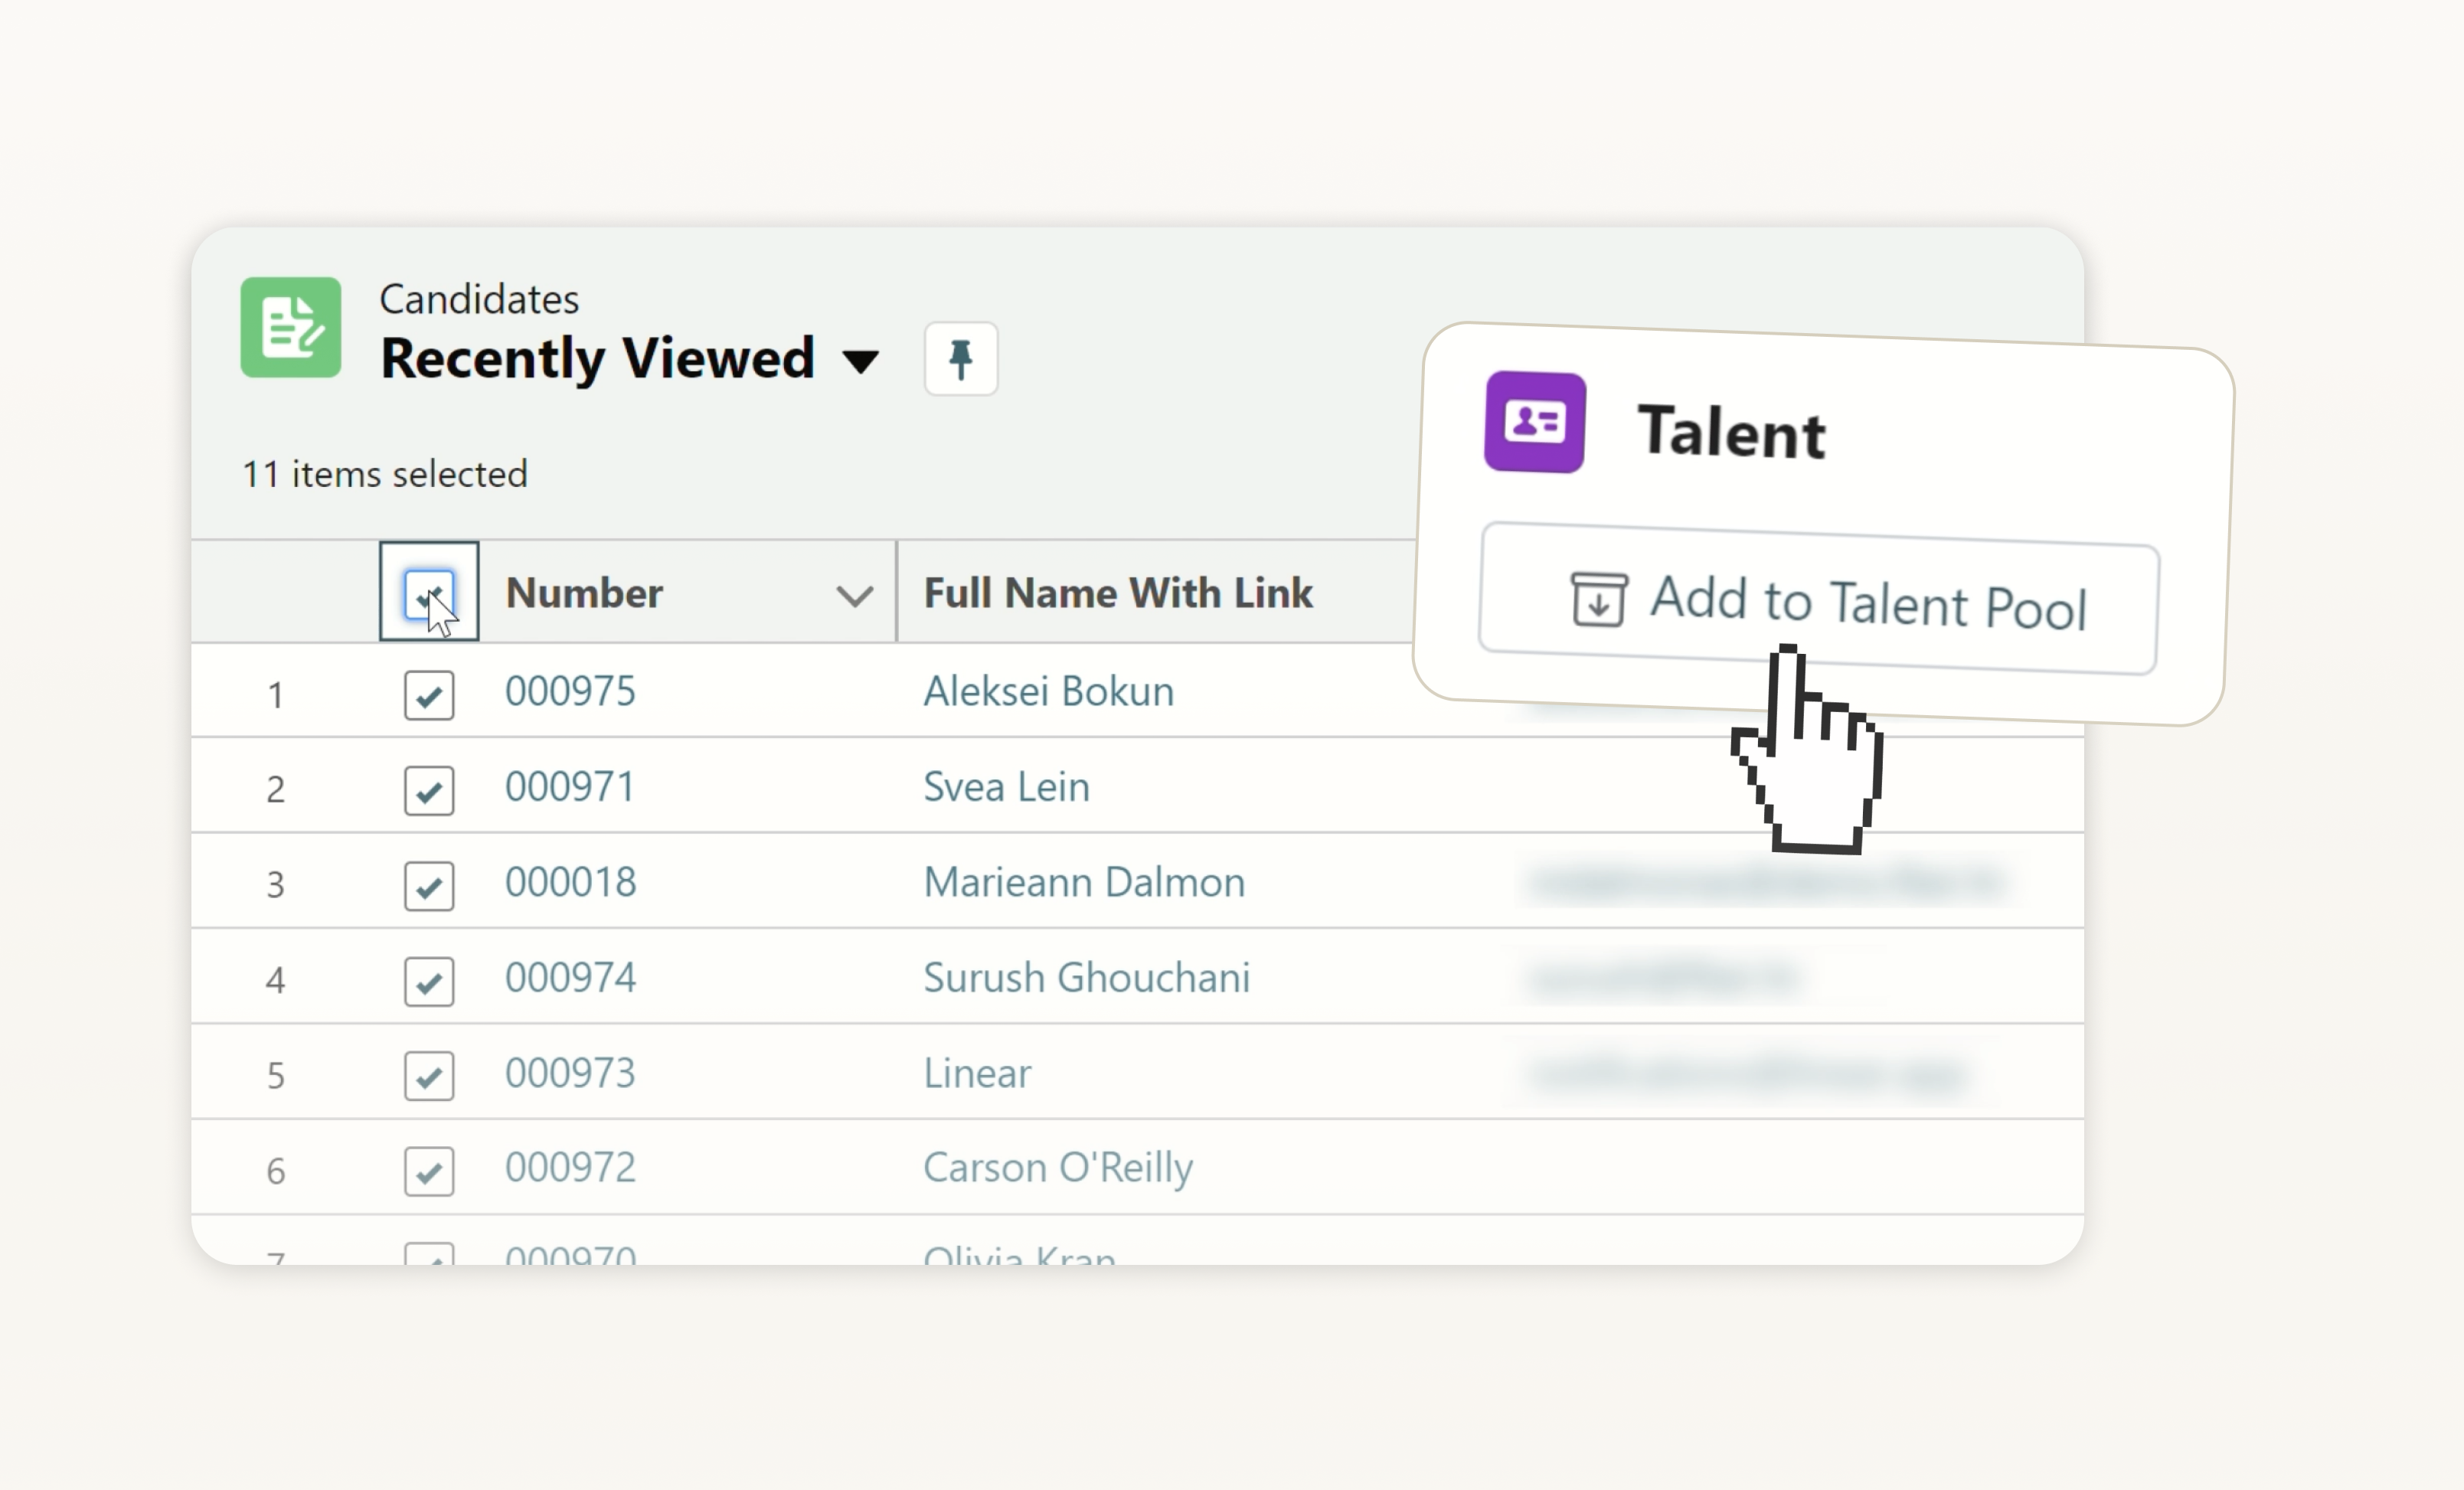Click the green Candidates object icon
The image size is (2464, 1490).
click(290, 327)
